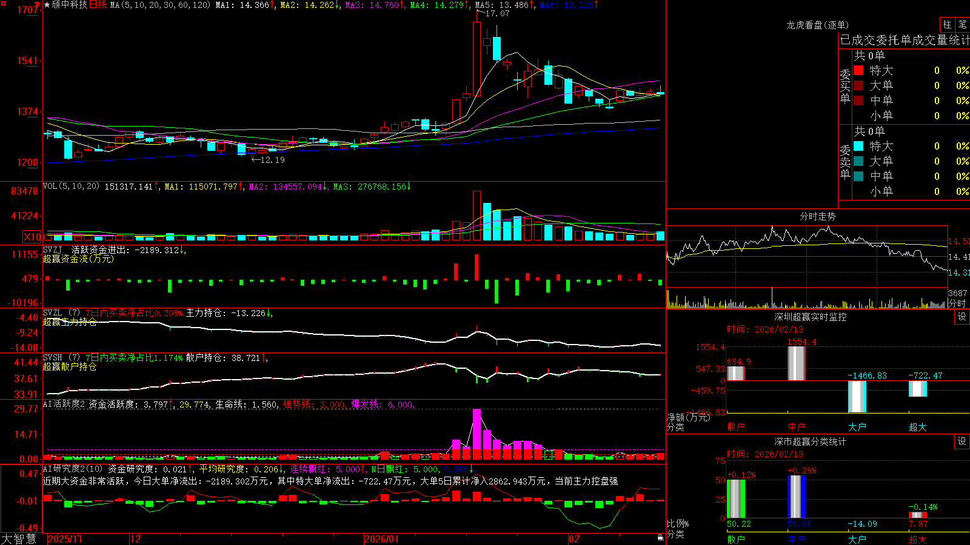970x545 pixels.
Task: Click the star marker before 颀中科技
Action: [47, 5]
